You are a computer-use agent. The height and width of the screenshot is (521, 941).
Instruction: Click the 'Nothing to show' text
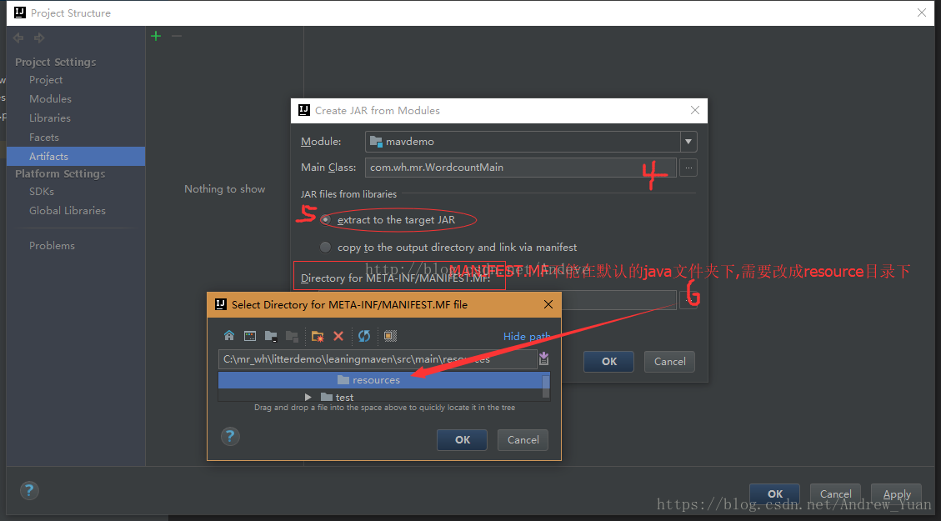point(224,189)
